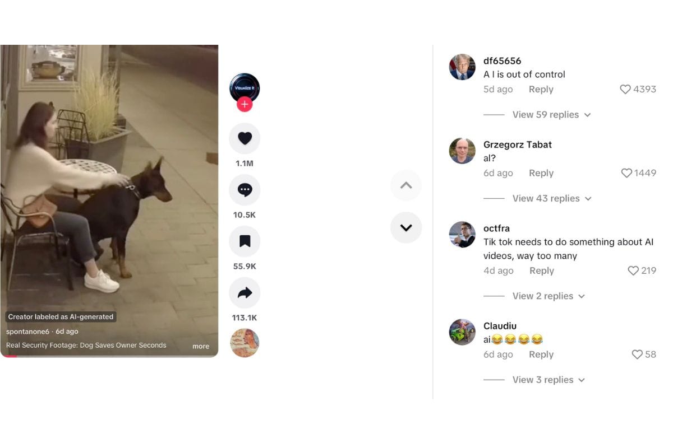Screen dimensions: 673x448
Task: Reply to octfra's comment
Action: point(542,271)
